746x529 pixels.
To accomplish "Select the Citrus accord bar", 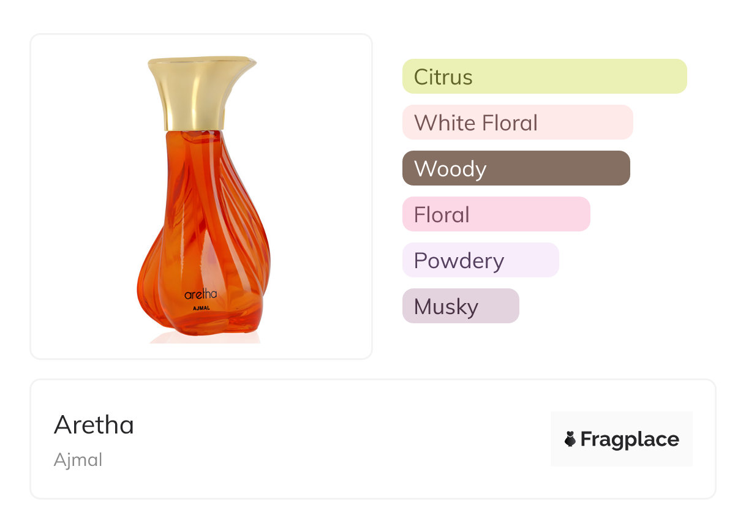I will [544, 77].
